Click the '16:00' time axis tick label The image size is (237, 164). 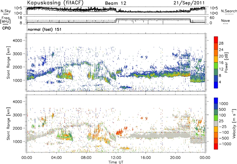coord(145,158)
